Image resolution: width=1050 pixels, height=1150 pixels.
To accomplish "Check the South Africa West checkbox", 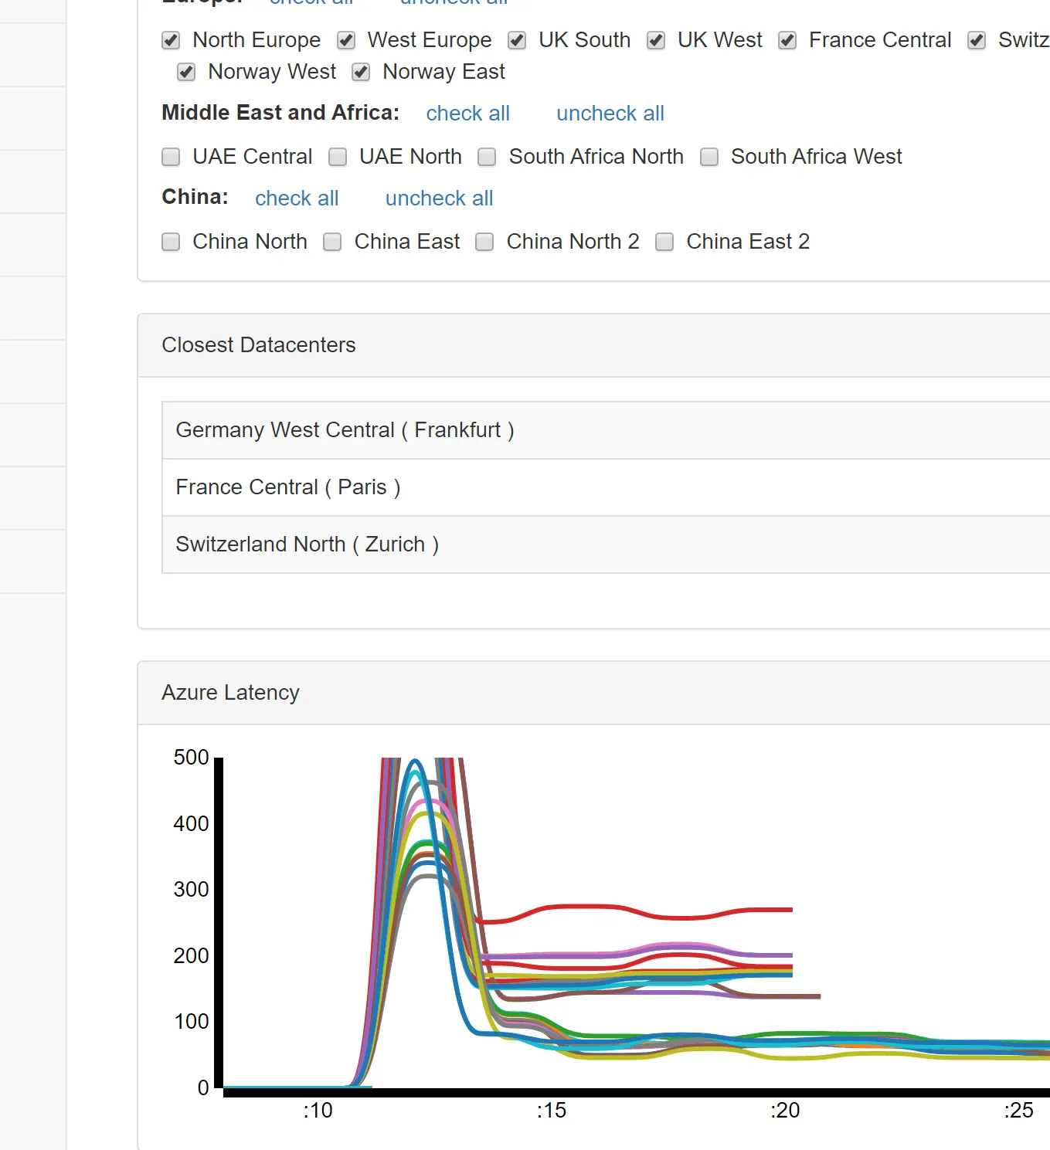I will click(709, 158).
